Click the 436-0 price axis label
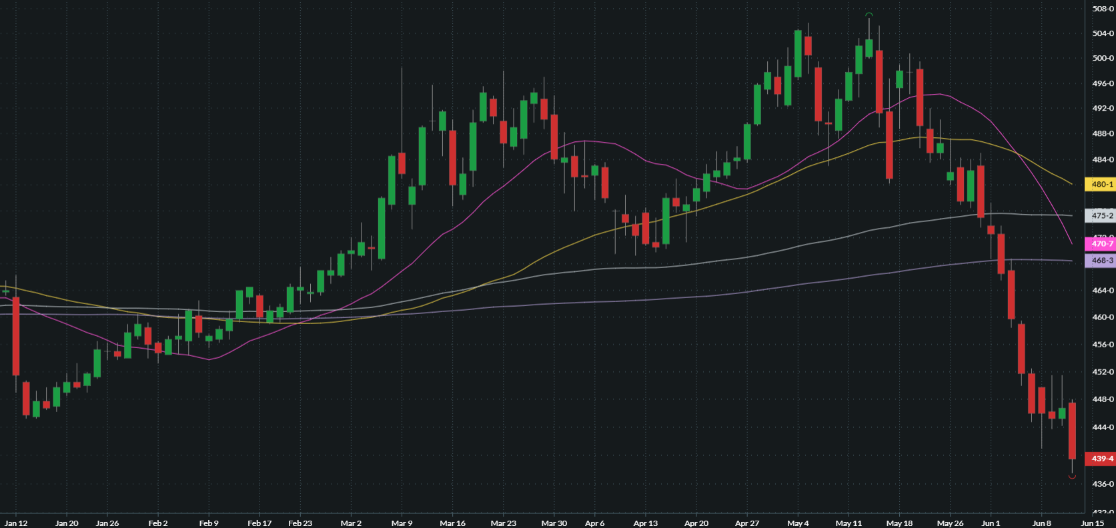The width and height of the screenshot is (1116, 528). coord(1103,484)
